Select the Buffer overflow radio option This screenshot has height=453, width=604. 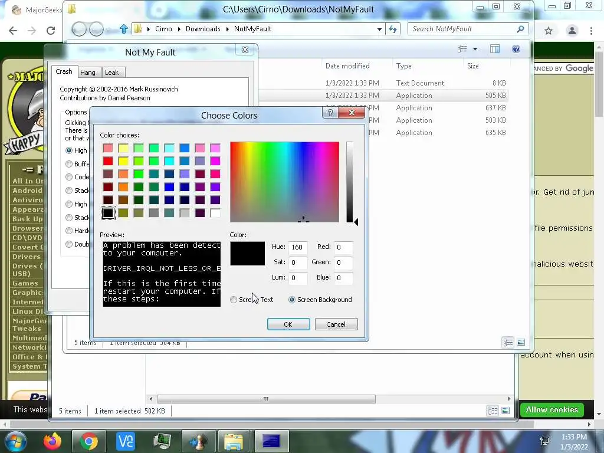click(x=69, y=164)
